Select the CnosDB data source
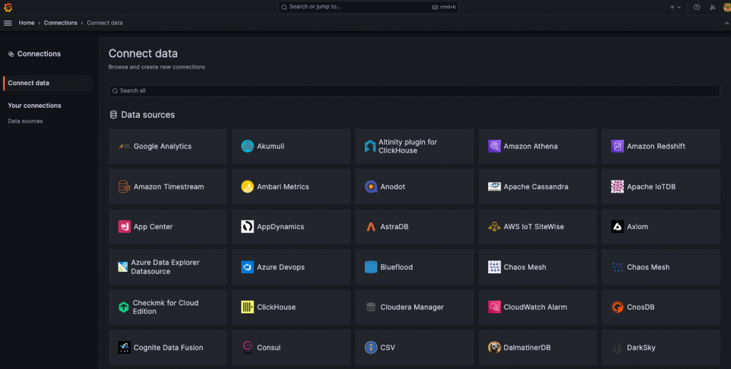Viewport: 731px width, 369px height. [x=660, y=307]
